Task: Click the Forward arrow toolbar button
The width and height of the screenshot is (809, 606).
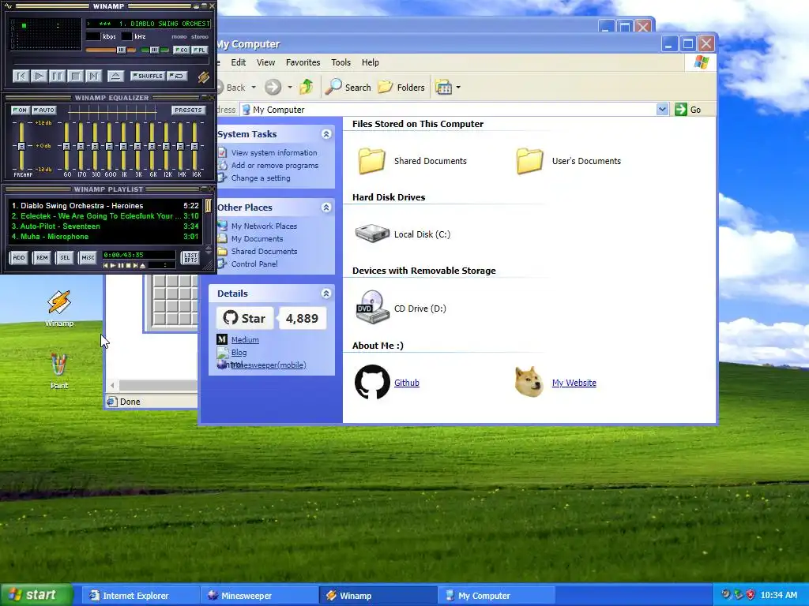Action: click(273, 87)
